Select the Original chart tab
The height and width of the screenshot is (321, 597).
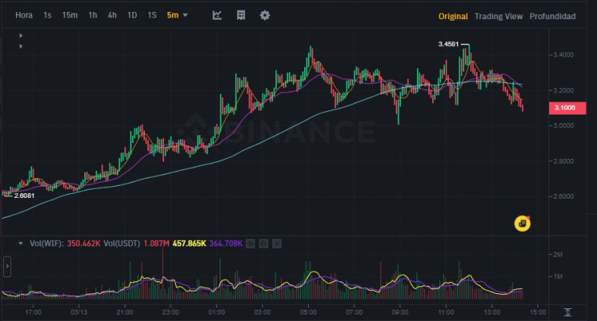pyautogui.click(x=452, y=16)
